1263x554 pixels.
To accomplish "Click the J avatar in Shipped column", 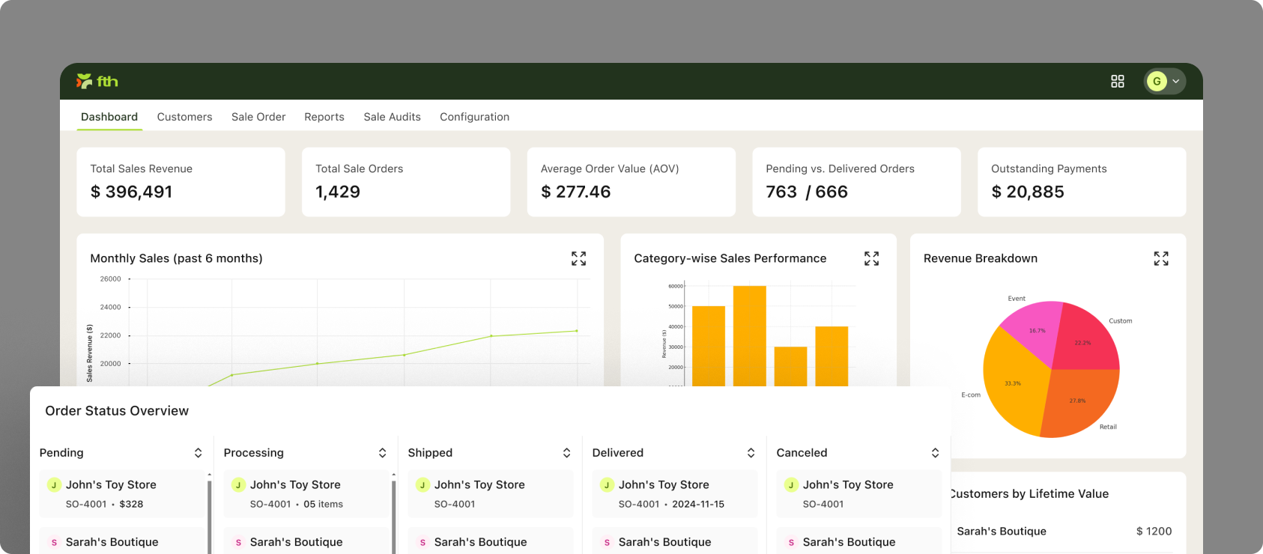I will [422, 485].
